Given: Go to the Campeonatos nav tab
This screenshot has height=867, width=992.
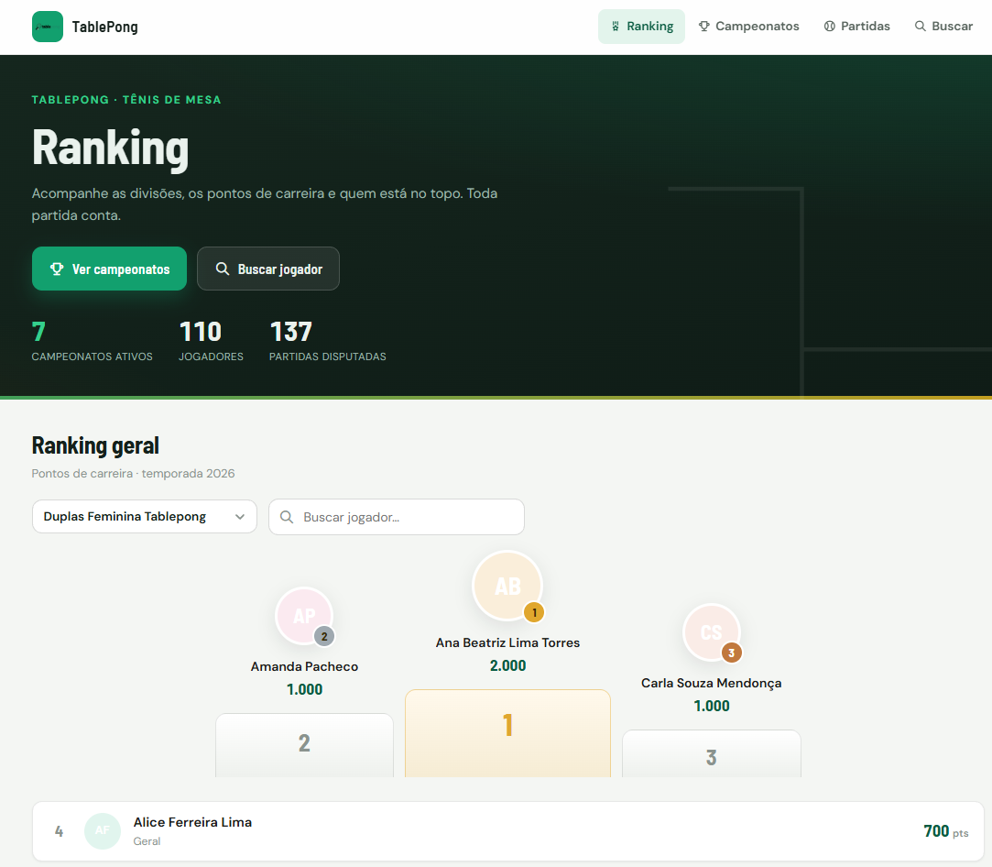Looking at the screenshot, I should tap(749, 27).
